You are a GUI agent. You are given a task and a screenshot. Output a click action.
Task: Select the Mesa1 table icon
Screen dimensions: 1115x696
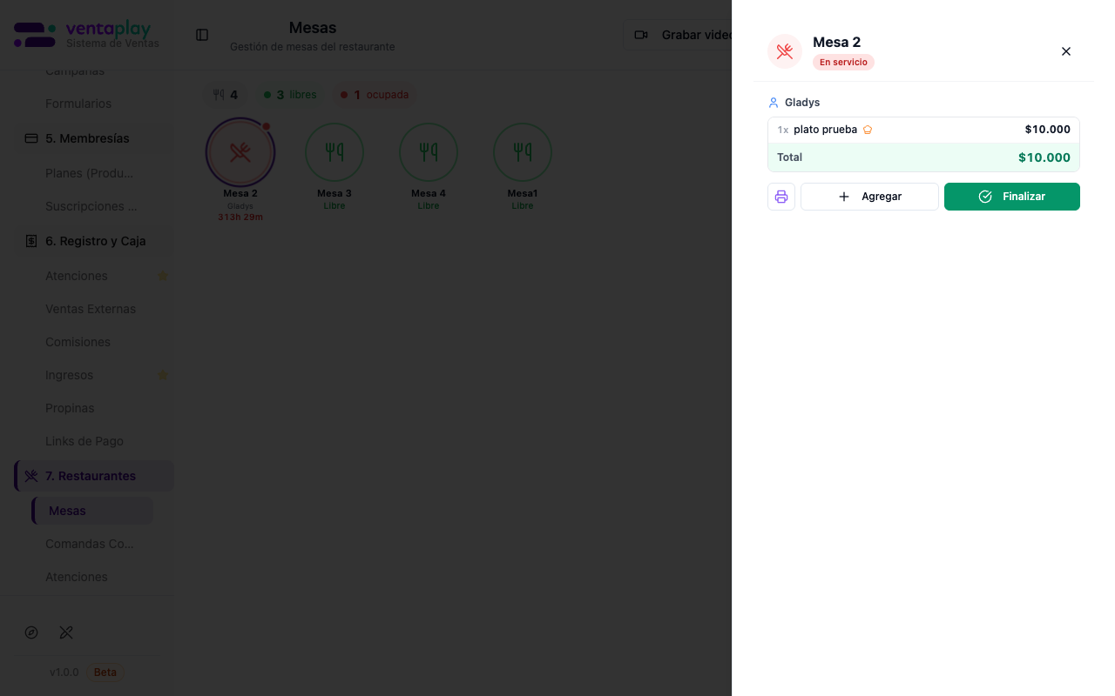coord(523,152)
